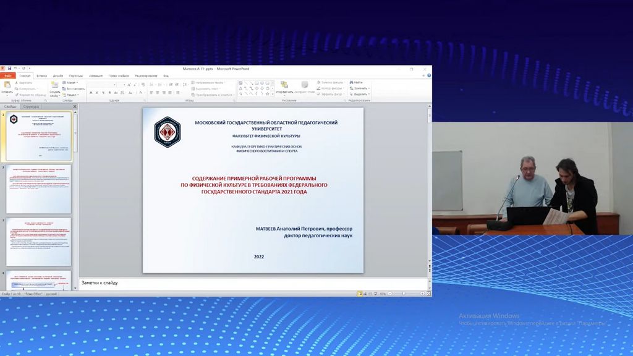Open the Insert (Вставка) ribbon tab
This screenshot has width=633, height=356.
click(x=42, y=75)
